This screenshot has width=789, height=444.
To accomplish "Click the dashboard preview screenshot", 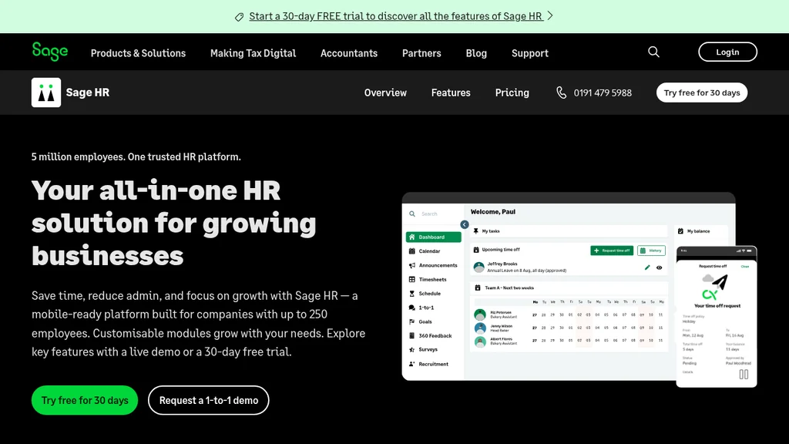I will pos(569,286).
